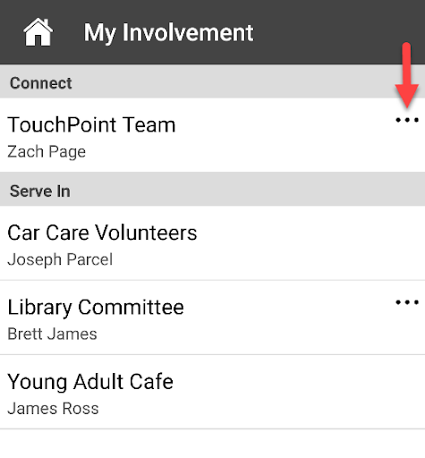Tap the Connect section header

coord(212,81)
